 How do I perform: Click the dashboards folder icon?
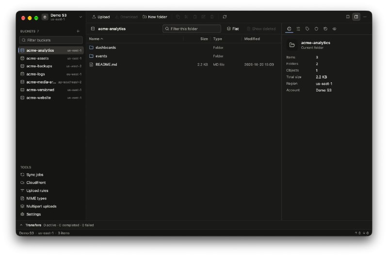91,47
